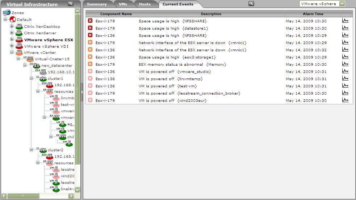Open graph icon for ESX memory status row
This screenshot has height=200, width=356.
345,64
